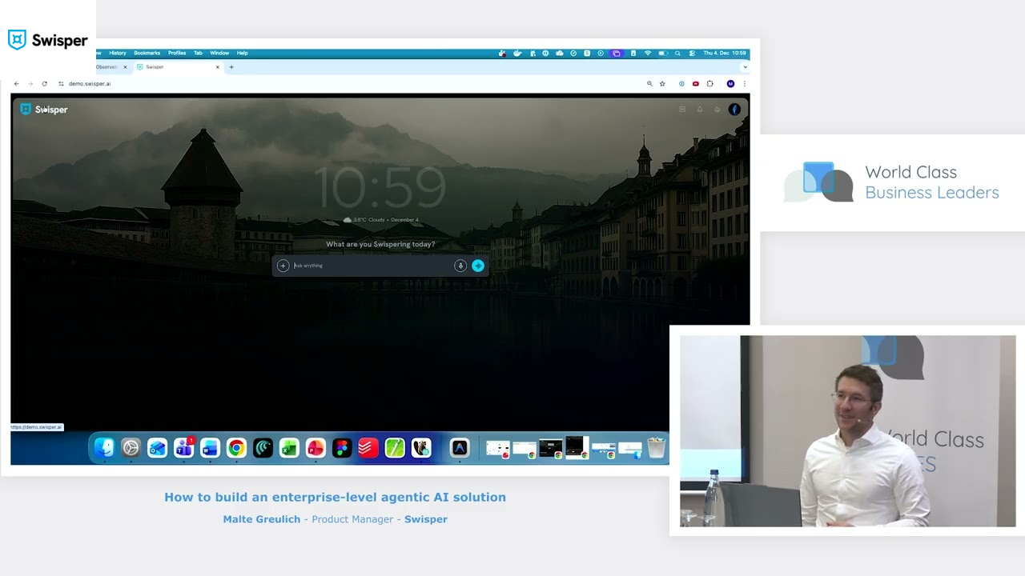Launch Microsoft Teams from the dock
The height and width of the screenshot is (576, 1025).
[184, 449]
